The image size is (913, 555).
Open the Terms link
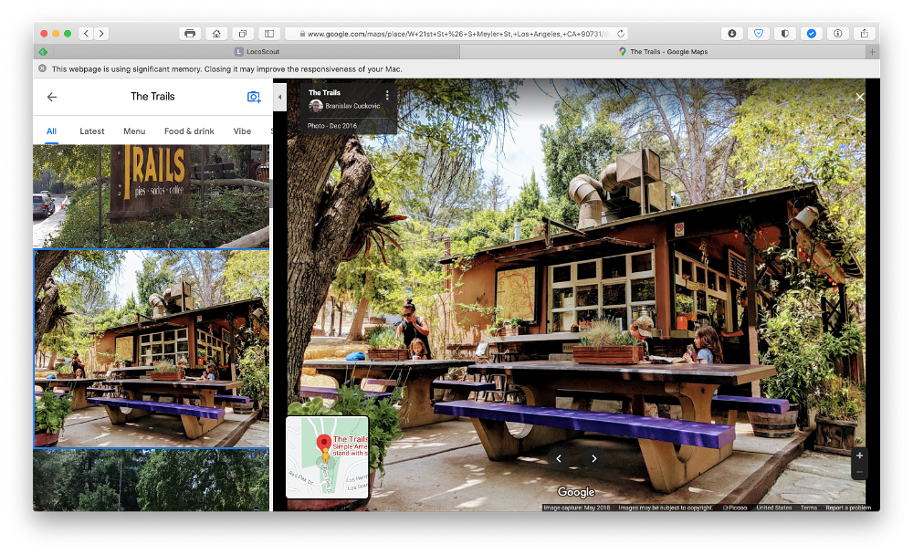pyautogui.click(x=808, y=508)
